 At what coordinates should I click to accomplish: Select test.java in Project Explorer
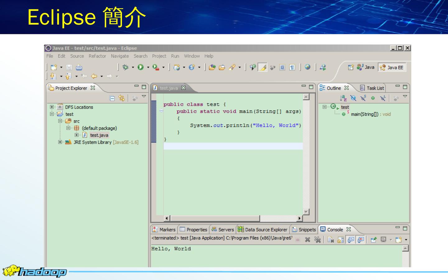[99, 135]
